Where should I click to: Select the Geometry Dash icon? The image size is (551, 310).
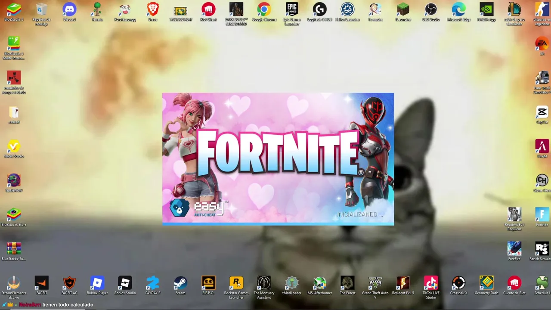(x=486, y=285)
